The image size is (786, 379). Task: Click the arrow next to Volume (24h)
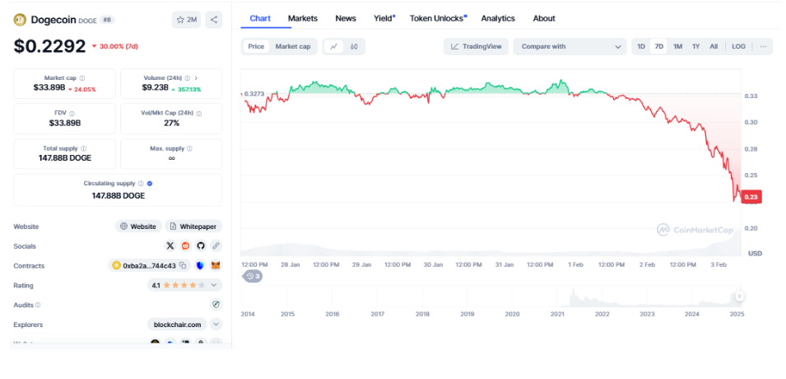[196, 78]
